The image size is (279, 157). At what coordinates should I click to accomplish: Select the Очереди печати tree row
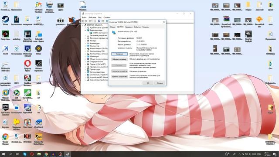coord(95,61)
